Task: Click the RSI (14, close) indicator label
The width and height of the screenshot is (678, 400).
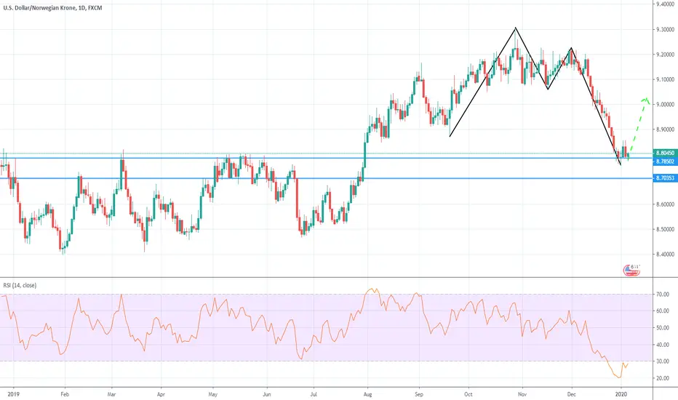Action: click(20, 285)
